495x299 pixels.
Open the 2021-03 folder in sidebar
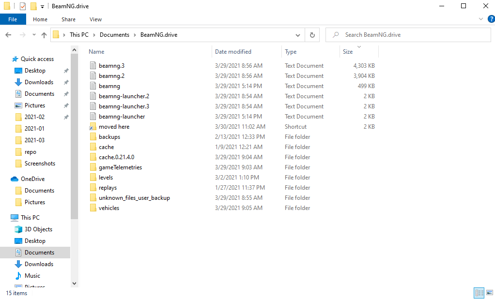(34, 140)
